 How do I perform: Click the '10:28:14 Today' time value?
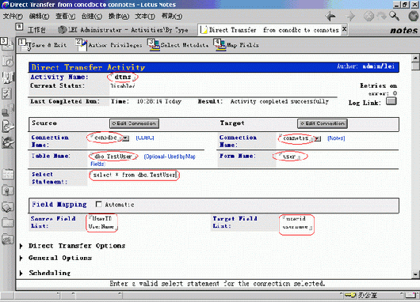click(159, 101)
